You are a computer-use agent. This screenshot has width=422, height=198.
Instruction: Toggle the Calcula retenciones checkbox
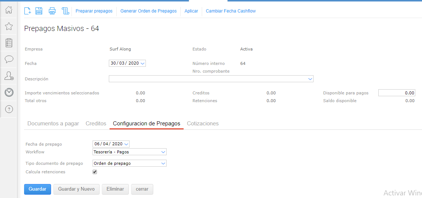coord(95,172)
